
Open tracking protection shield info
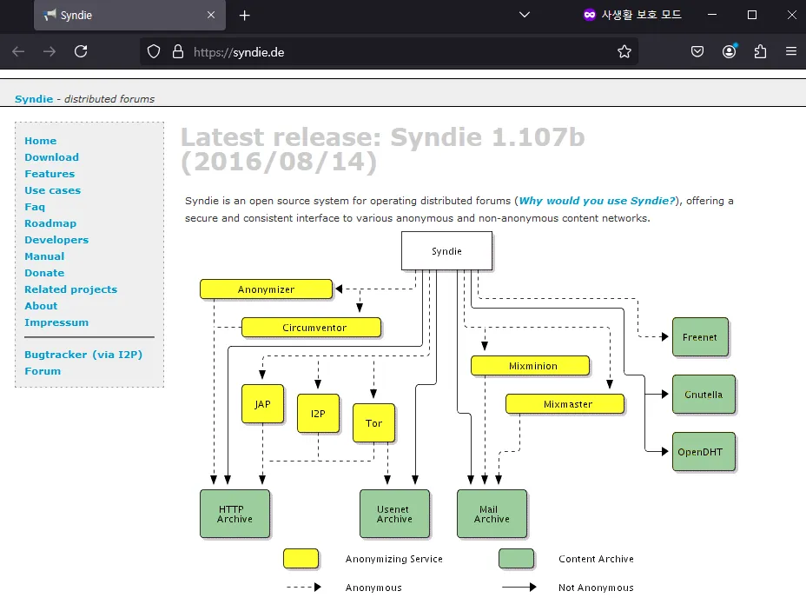[x=154, y=51]
